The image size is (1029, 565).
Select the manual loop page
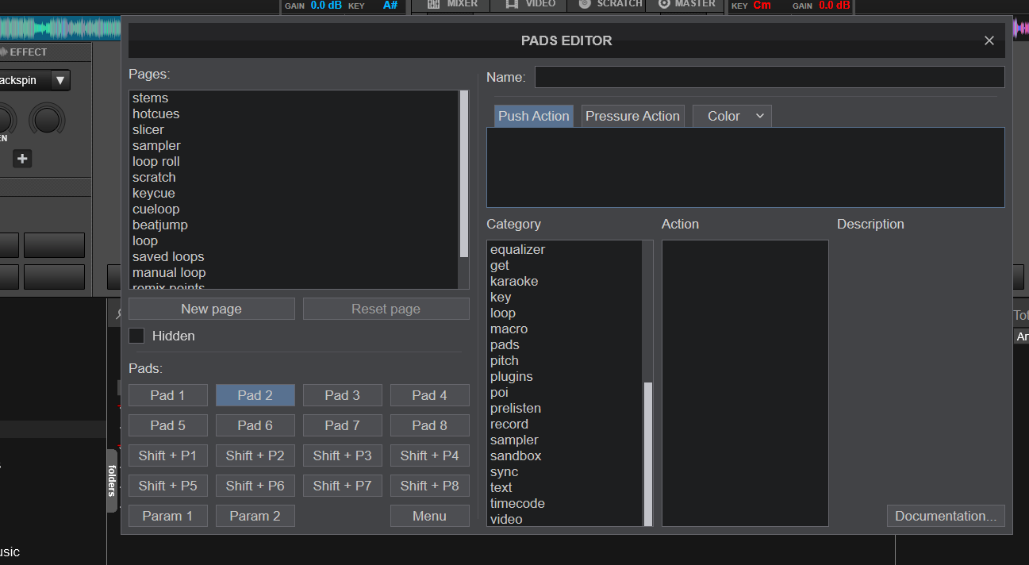pos(294,273)
